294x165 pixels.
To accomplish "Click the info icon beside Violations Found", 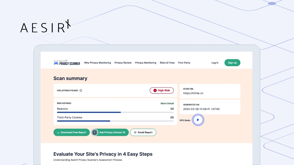I will (81, 90).
